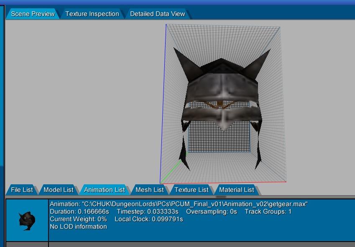Click the Oversampling: 0s text
Screen dimensions: 355x247
point(212,212)
